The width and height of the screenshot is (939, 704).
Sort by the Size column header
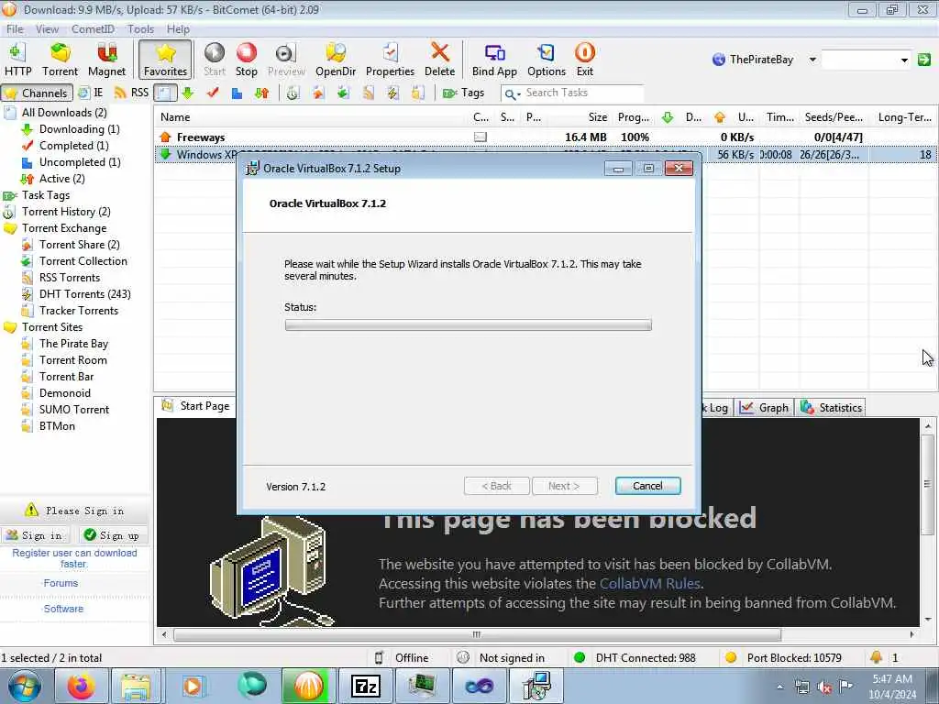pos(580,117)
